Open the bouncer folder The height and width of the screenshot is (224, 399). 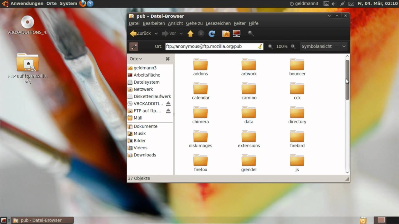click(x=297, y=67)
